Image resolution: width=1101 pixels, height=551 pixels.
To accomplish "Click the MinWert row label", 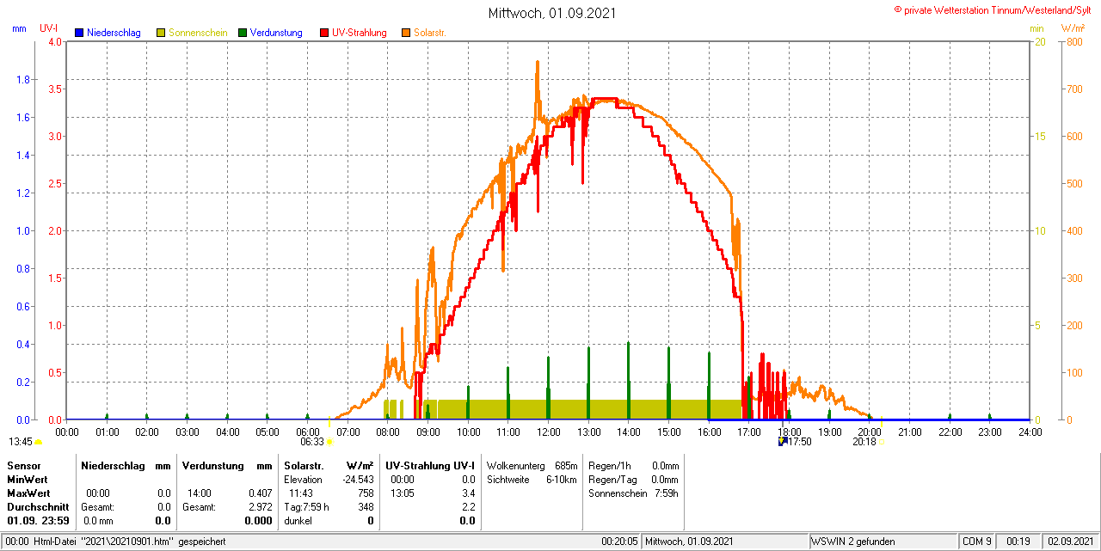I will [x=28, y=479].
